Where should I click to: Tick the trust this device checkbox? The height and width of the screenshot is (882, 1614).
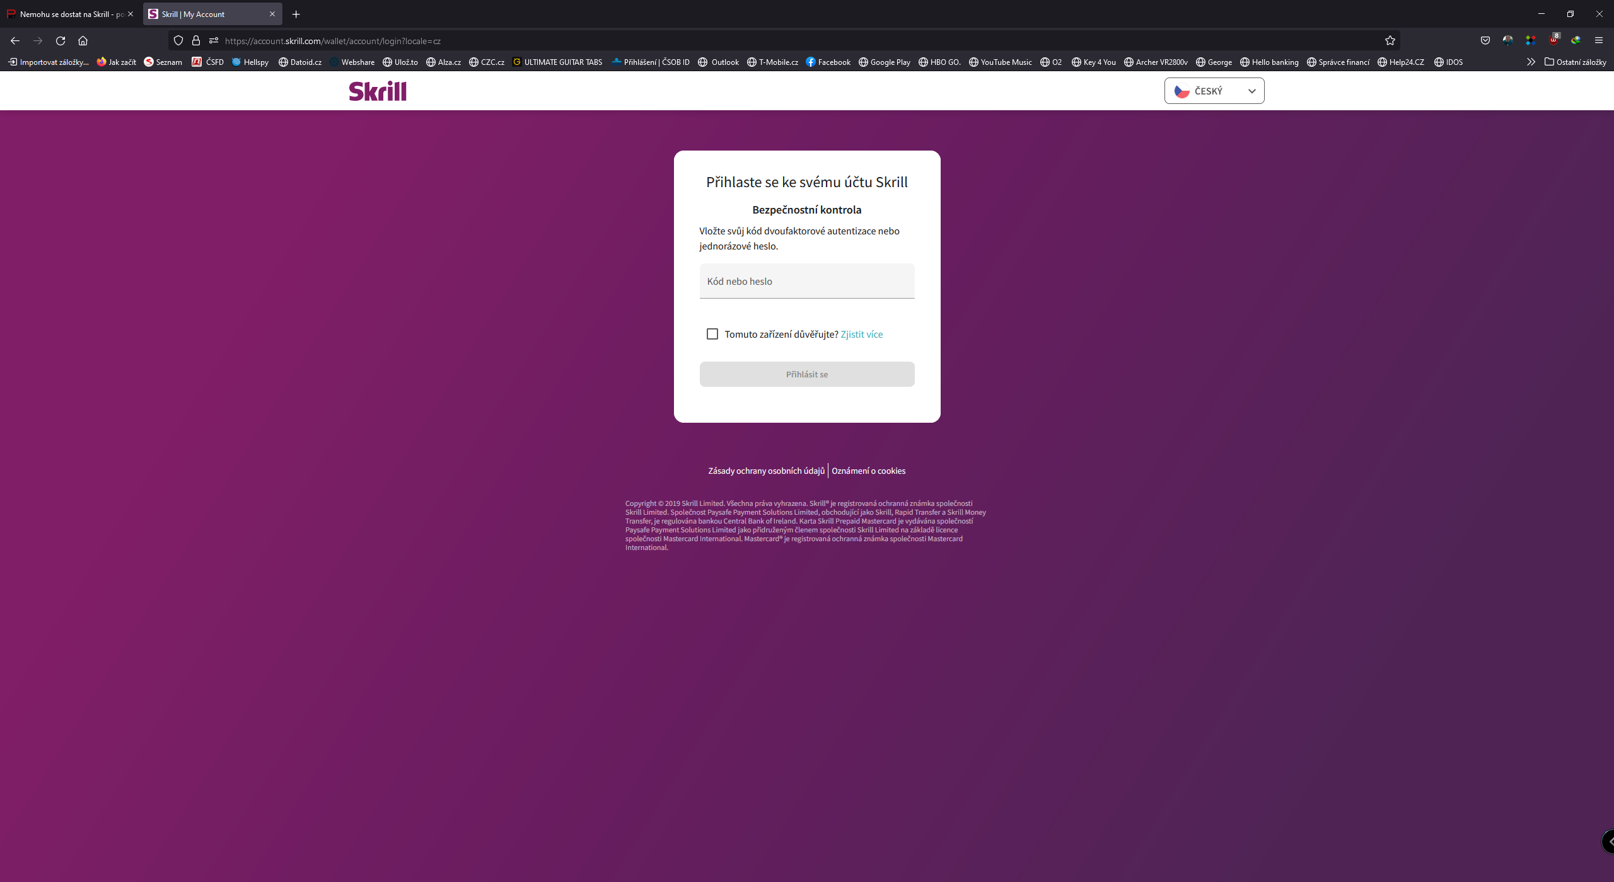point(712,334)
